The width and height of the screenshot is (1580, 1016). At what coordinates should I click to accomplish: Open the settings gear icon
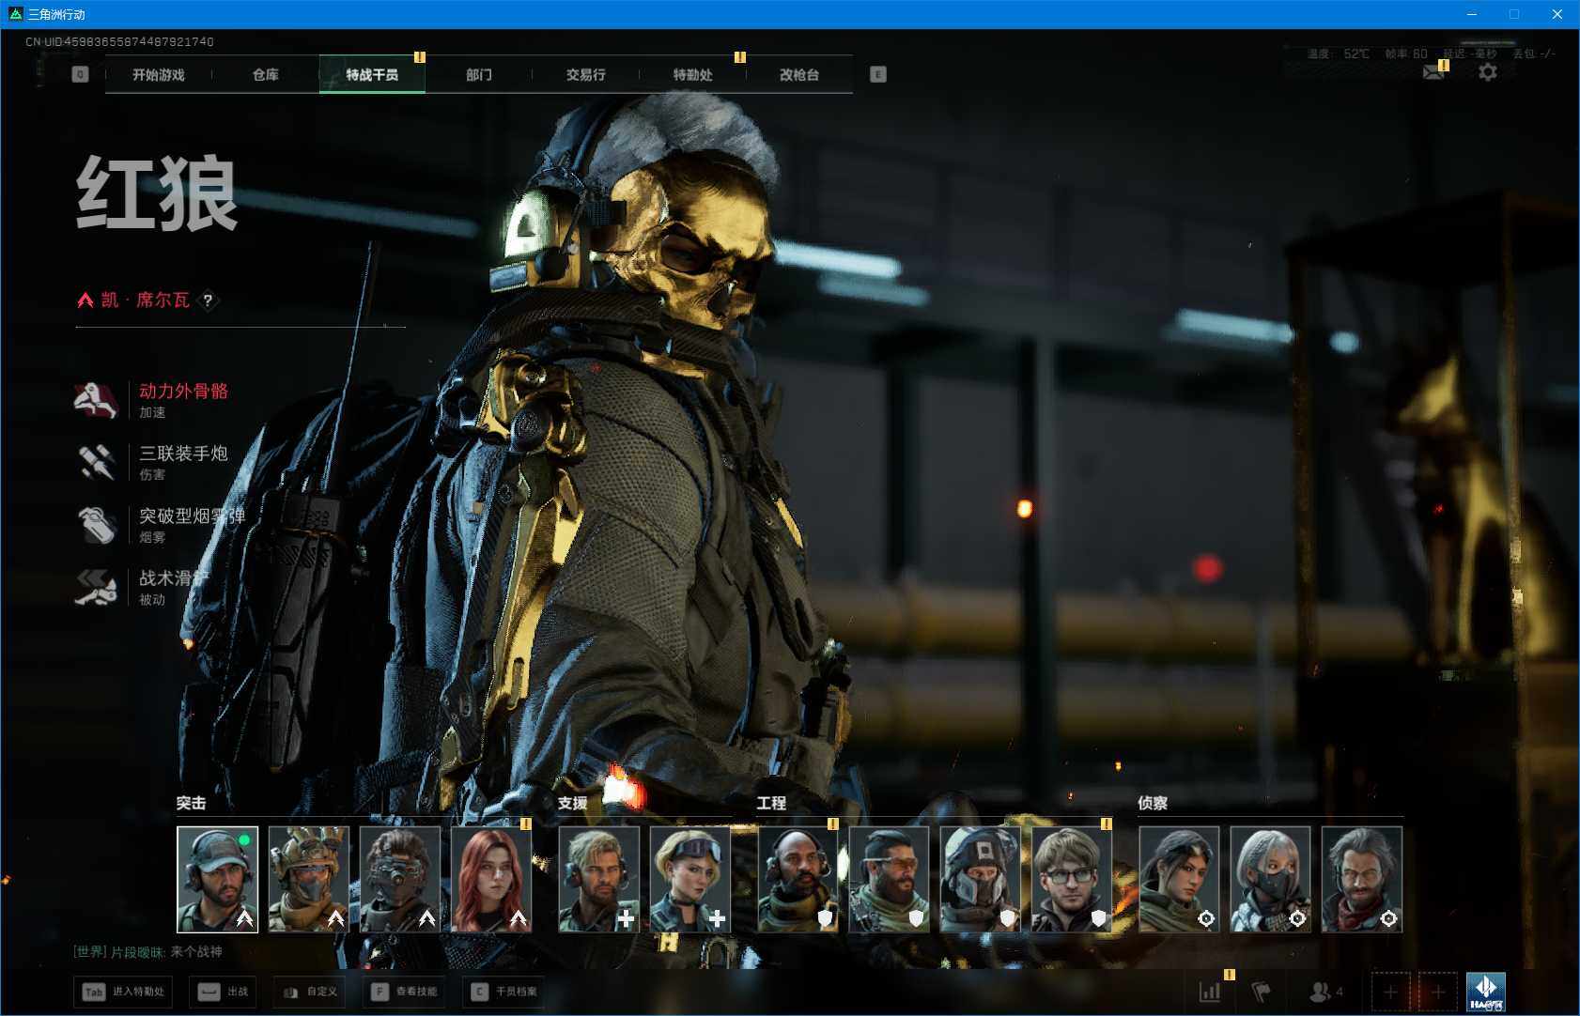1487,72
